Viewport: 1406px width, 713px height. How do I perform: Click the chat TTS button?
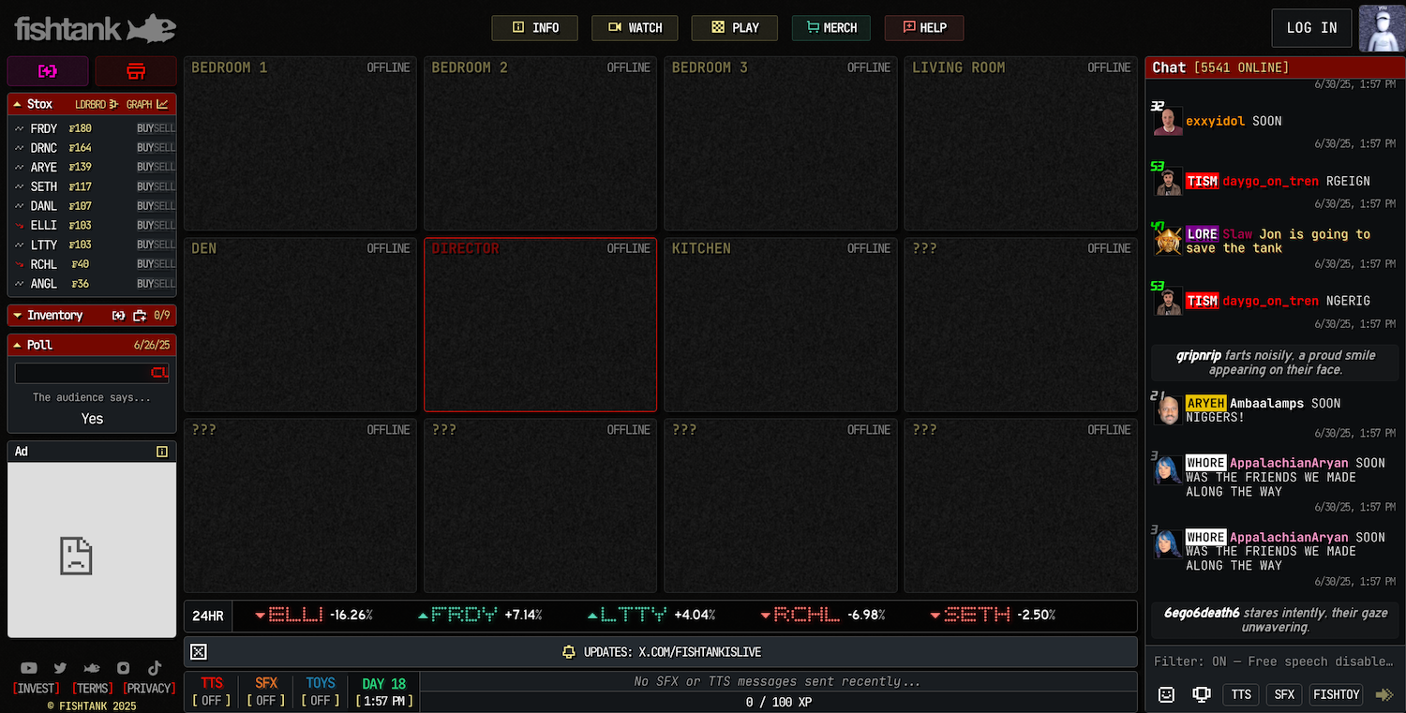click(1241, 694)
